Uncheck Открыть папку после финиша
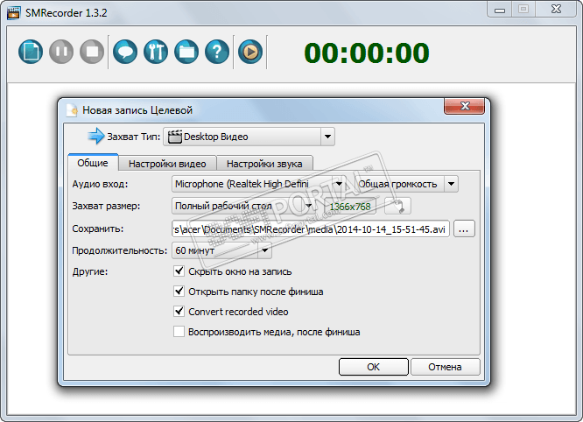583x422 pixels. click(179, 292)
